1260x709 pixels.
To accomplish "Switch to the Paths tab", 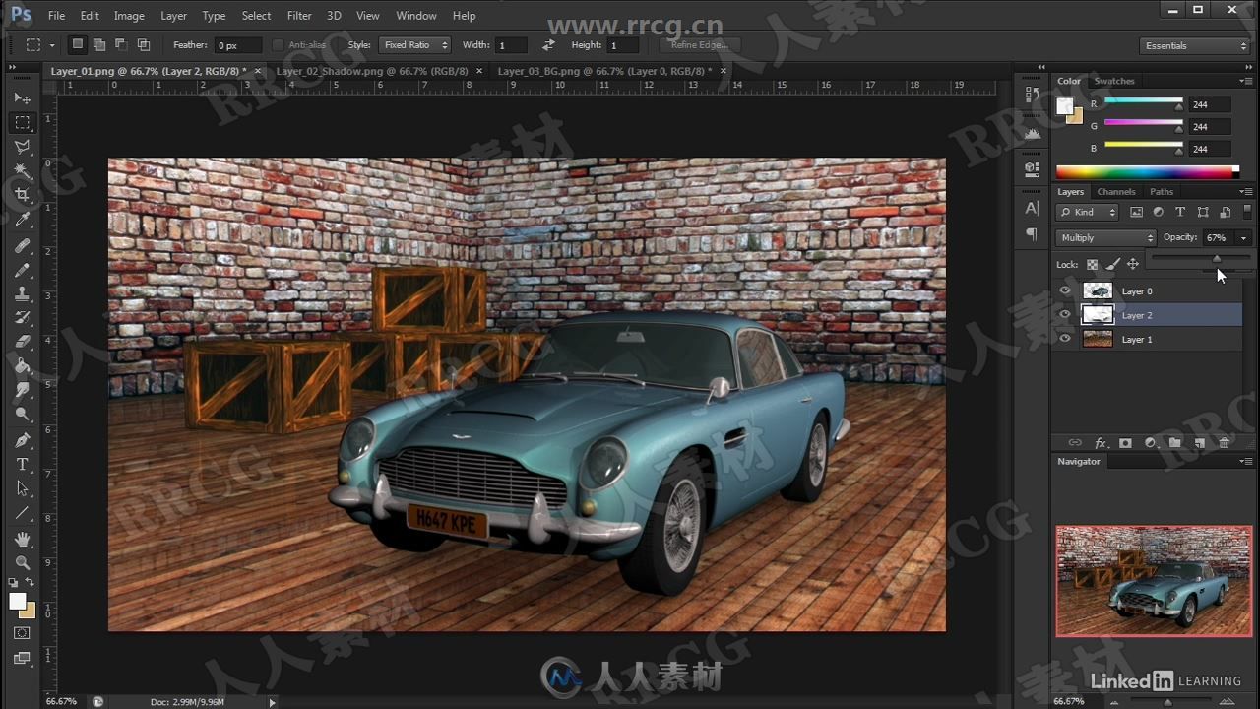I will 1162,192.
